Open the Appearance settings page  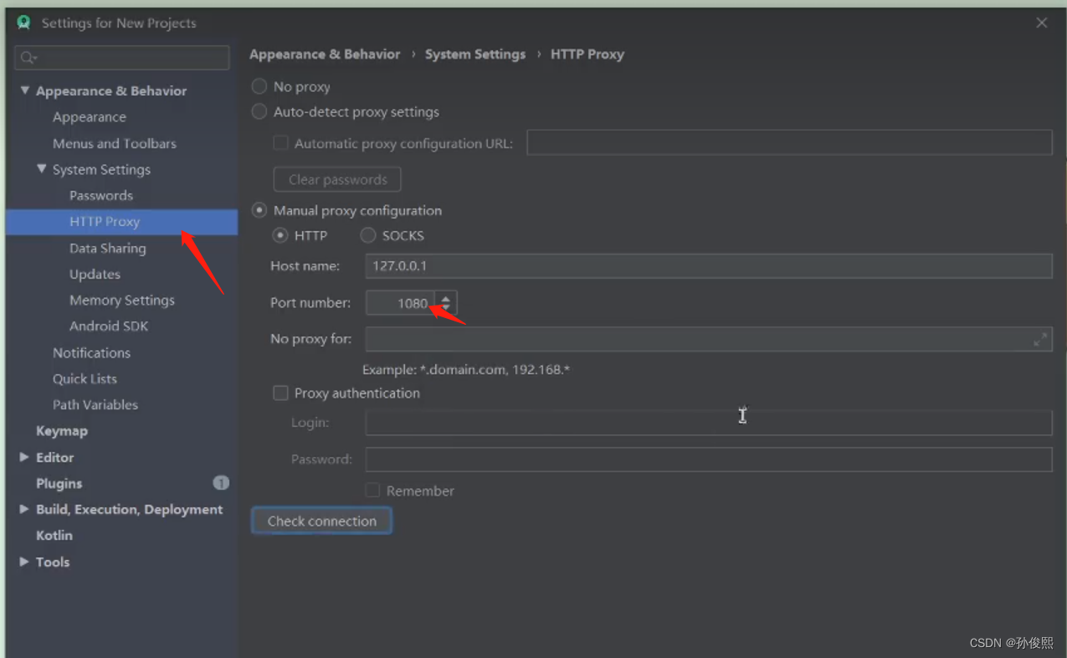pos(90,117)
